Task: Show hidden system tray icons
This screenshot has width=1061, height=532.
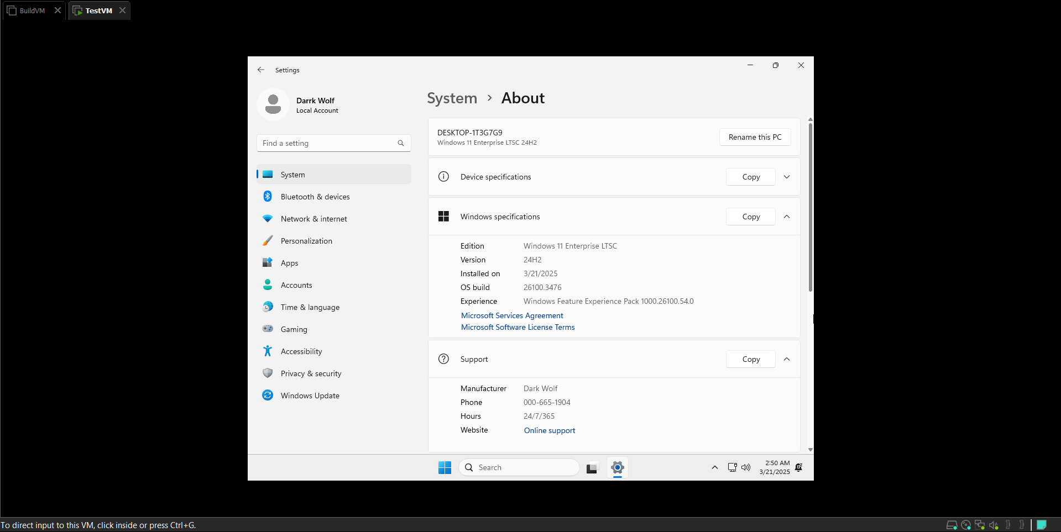Action: point(715,467)
